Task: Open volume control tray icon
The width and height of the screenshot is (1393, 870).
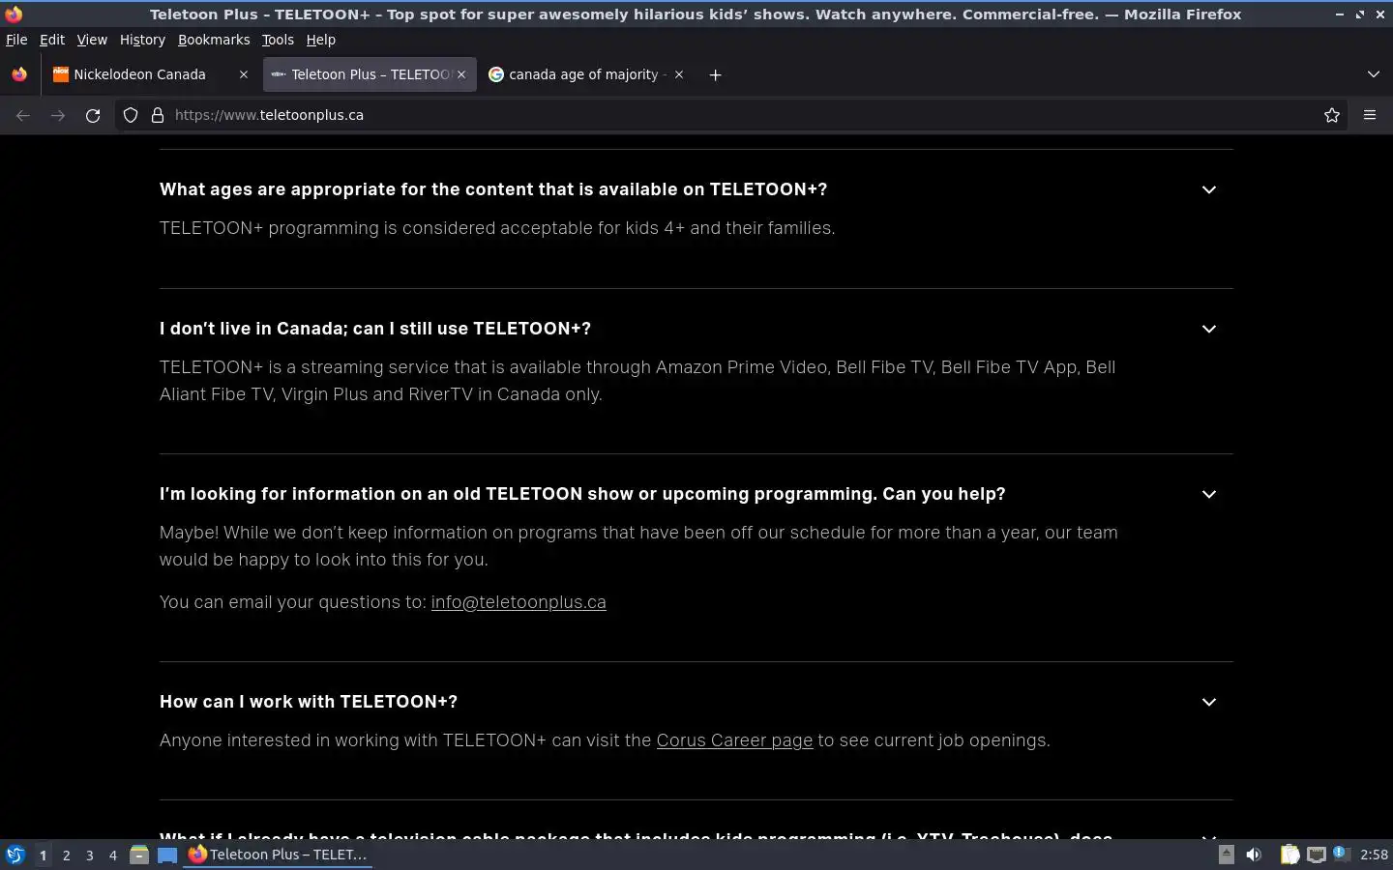Action: point(1254,855)
